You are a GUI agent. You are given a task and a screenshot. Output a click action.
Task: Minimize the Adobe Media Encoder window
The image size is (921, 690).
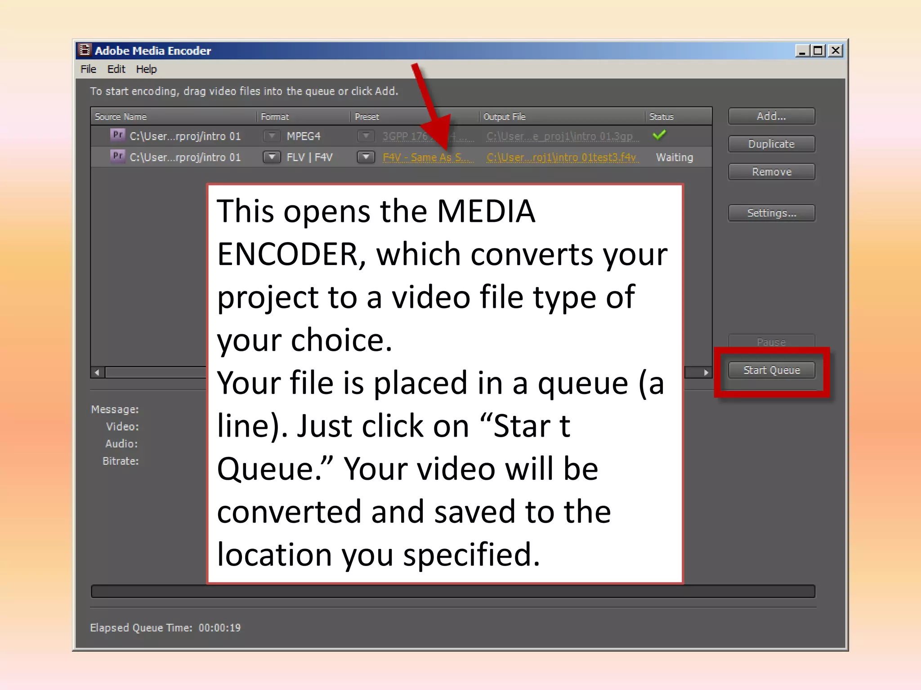[x=802, y=51]
